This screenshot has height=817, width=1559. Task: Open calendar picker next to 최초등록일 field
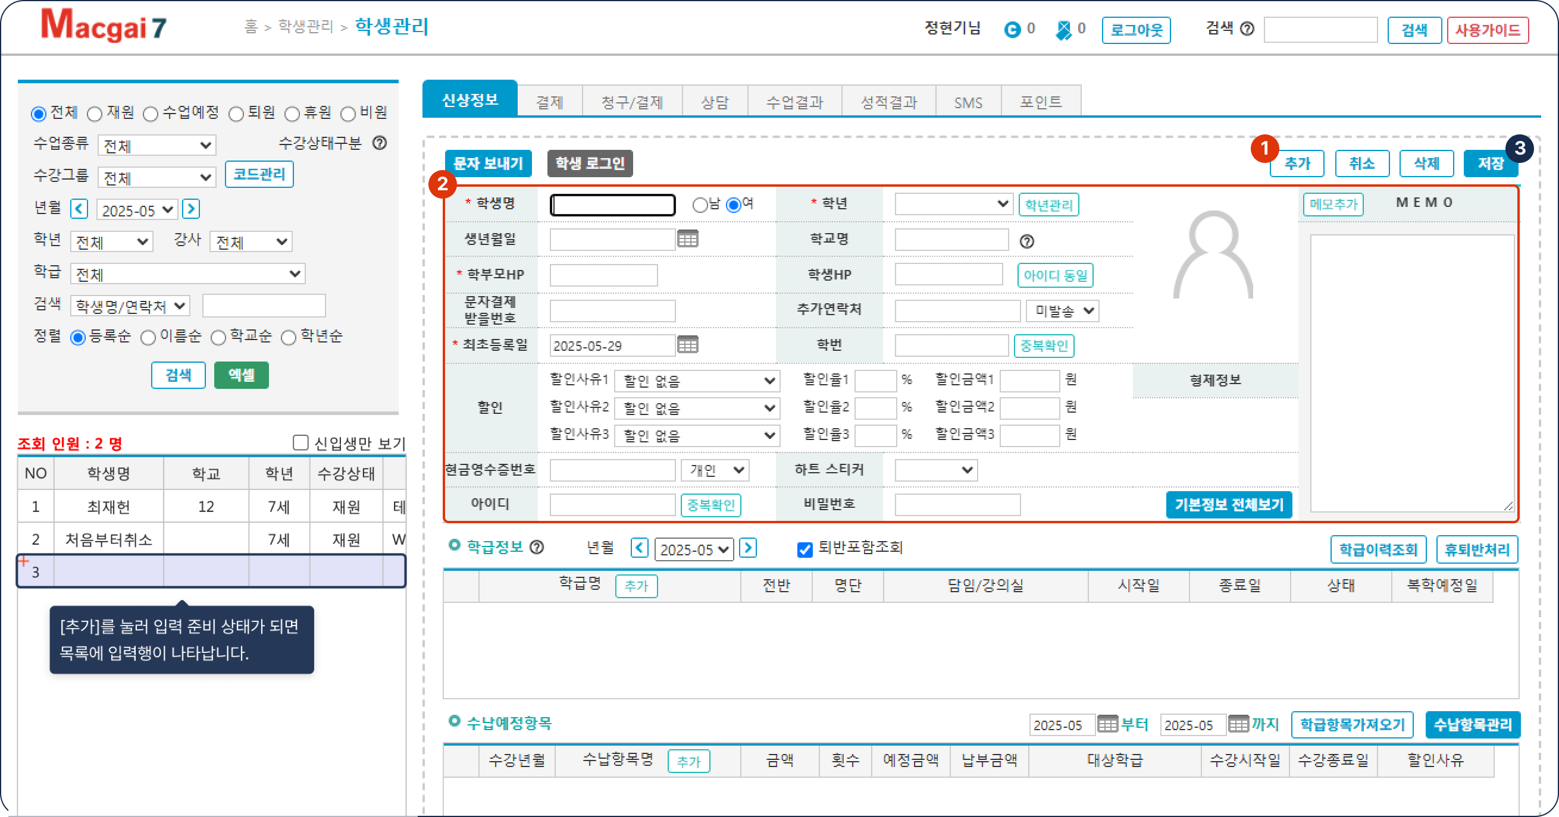(687, 345)
